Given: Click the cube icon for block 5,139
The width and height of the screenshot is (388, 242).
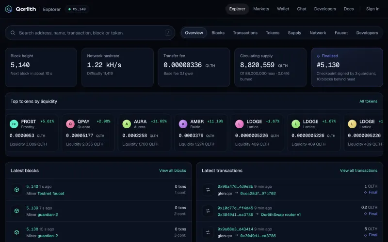Looking at the screenshot, I should pos(16,211).
